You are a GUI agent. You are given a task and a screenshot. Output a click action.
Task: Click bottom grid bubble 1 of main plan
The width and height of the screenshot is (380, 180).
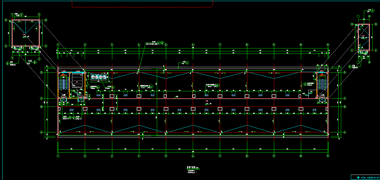(58, 156)
